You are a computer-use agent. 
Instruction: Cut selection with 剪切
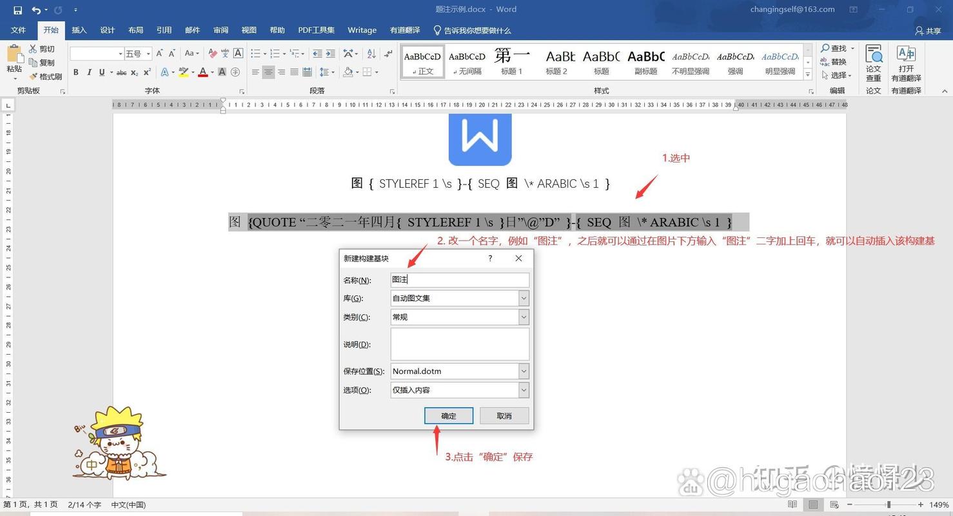[42, 49]
